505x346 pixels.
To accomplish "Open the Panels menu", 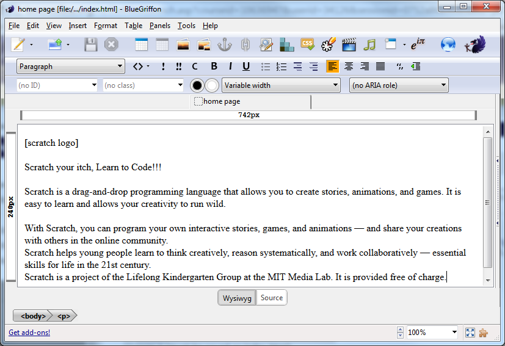I will pyautogui.click(x=160, y=26).
